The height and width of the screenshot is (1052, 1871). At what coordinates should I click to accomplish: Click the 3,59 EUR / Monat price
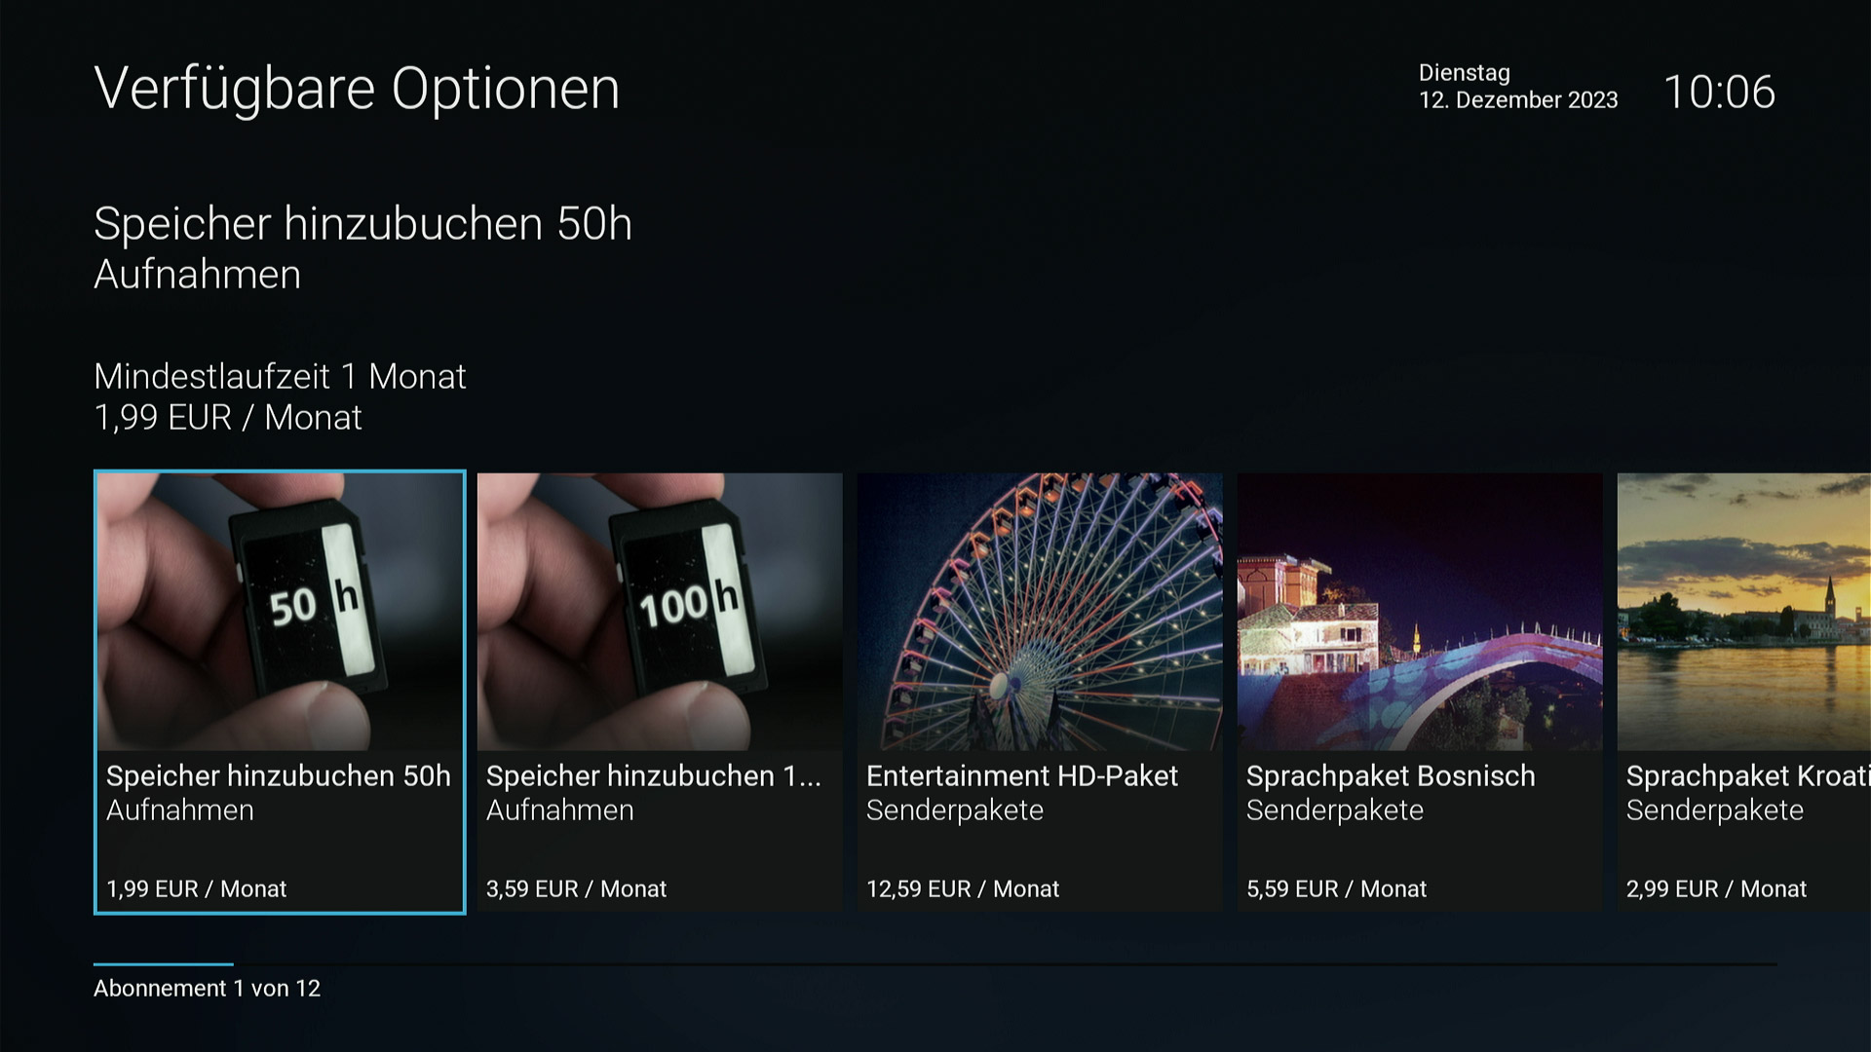(x=577, y=889)
